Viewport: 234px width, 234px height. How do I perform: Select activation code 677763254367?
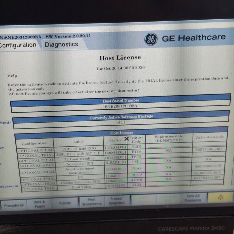[207, 178]
